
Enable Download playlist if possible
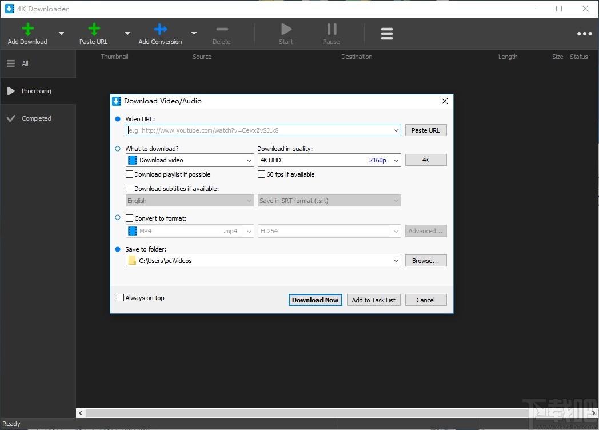coord(129,174)
